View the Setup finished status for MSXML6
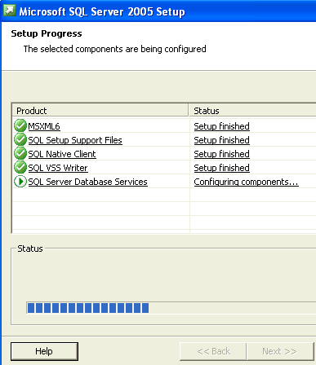316x365 pixels. [x=222, y=126]
